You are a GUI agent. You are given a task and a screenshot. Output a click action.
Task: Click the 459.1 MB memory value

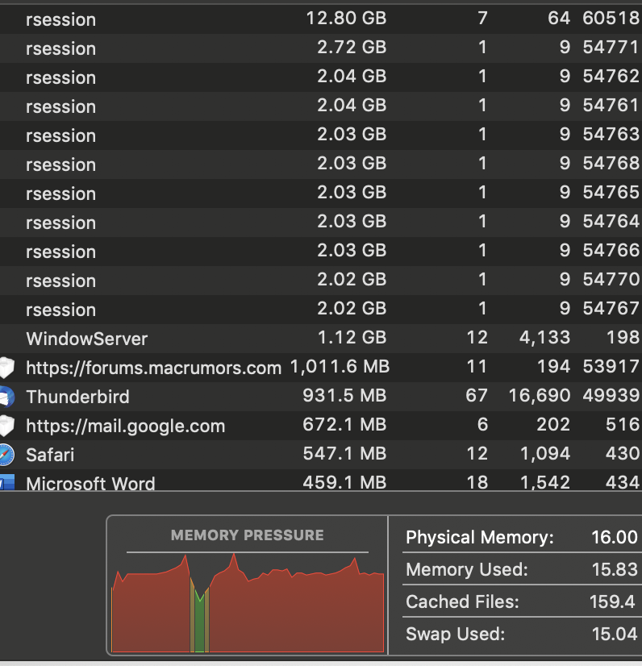(344, 482)
